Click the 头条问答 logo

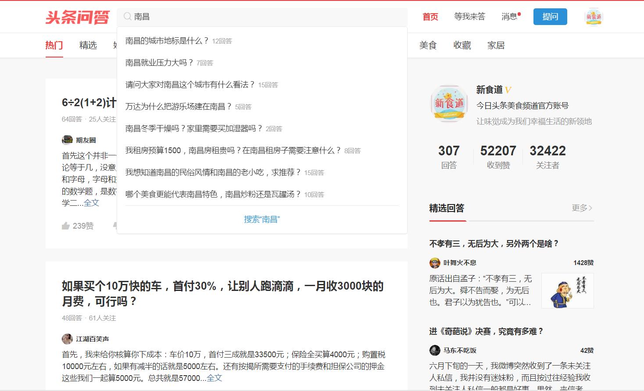click(77, 17)
